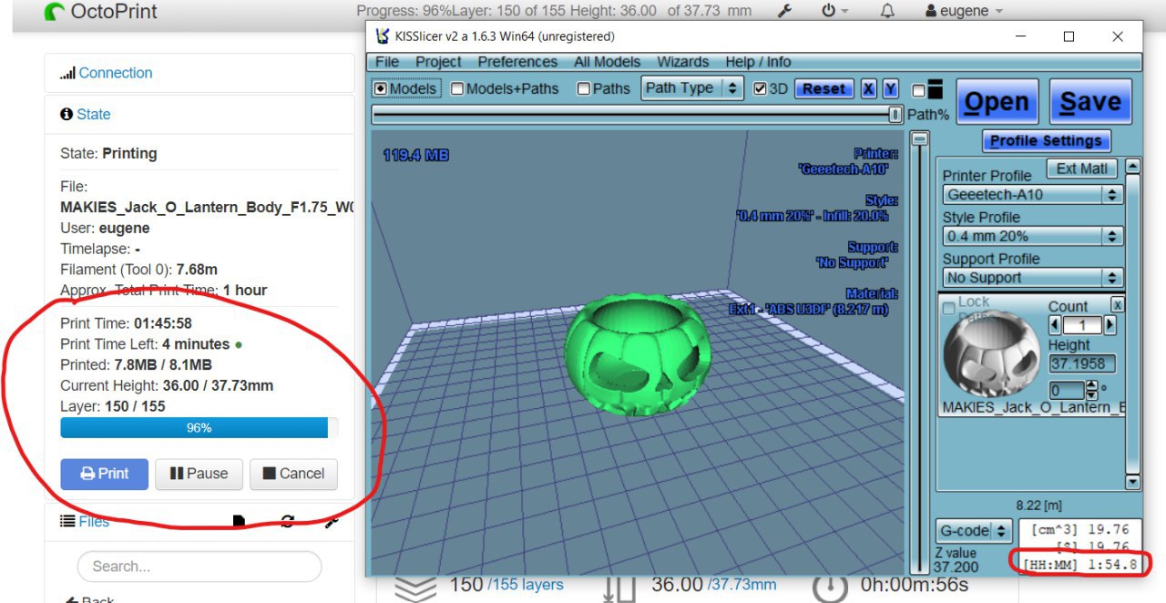Viewport: 1166px width, 603px height.
Task: Expand the Files panel heading
Action: point(94,522)
